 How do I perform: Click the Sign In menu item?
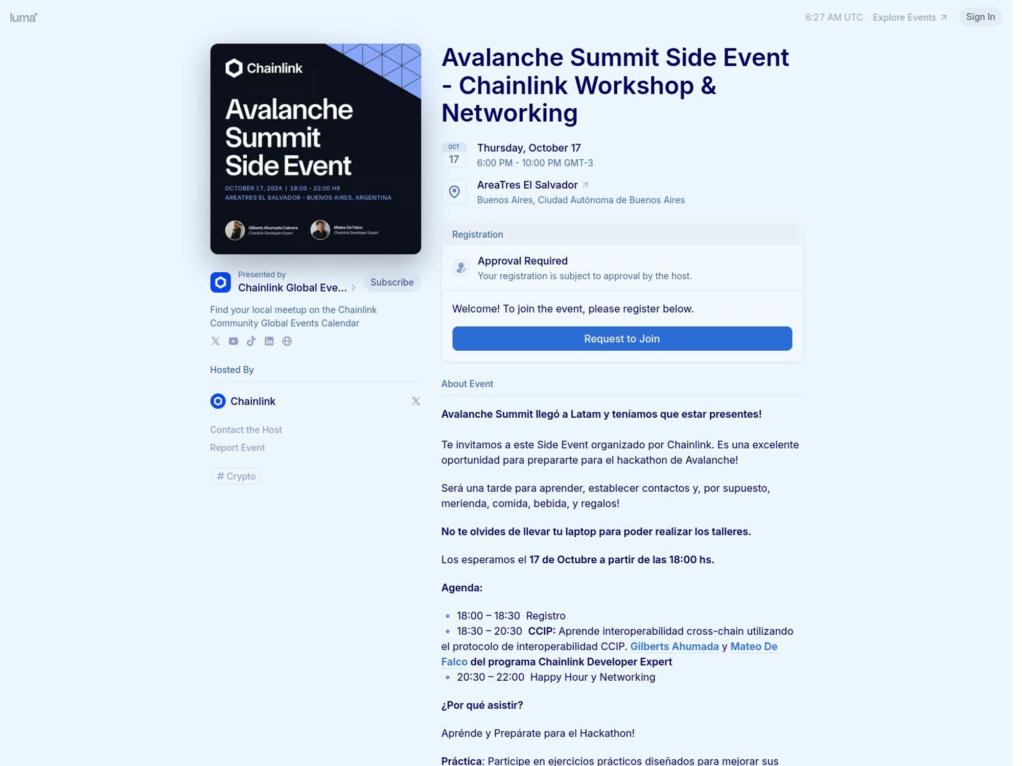click(x=980, y=17)
